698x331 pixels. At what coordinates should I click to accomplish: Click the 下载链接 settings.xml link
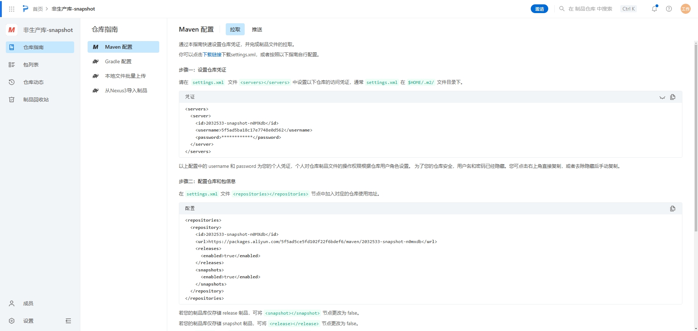click(x=212, y=55)
